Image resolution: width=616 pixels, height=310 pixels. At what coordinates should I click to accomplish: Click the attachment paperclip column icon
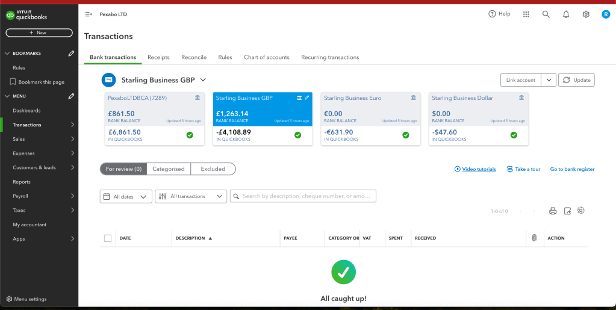tap(534, 238)
